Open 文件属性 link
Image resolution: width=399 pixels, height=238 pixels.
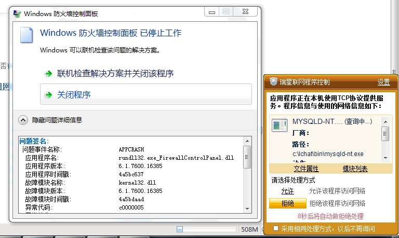306,169
